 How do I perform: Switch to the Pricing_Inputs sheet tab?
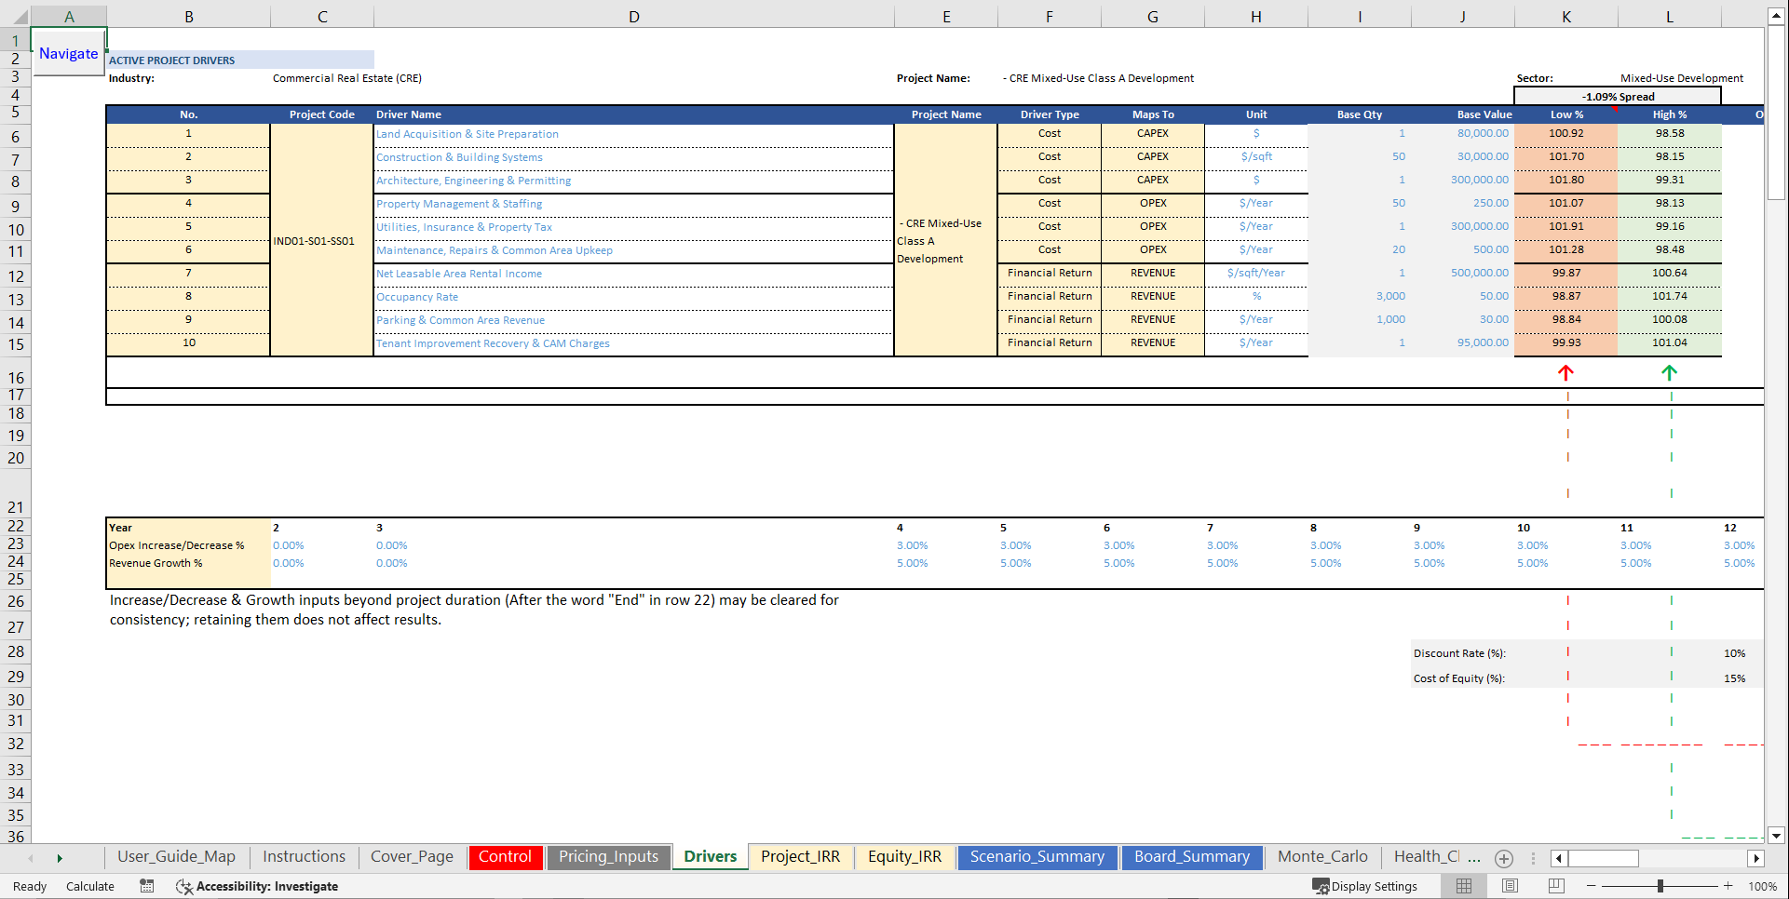[x=608, y=857]
